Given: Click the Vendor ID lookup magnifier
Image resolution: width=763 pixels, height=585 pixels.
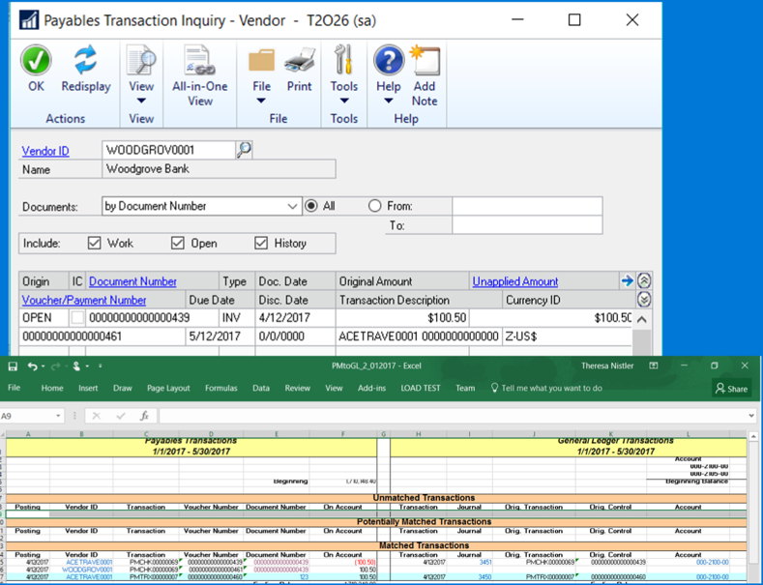Looking at the screenshot, I should [244, 150].
